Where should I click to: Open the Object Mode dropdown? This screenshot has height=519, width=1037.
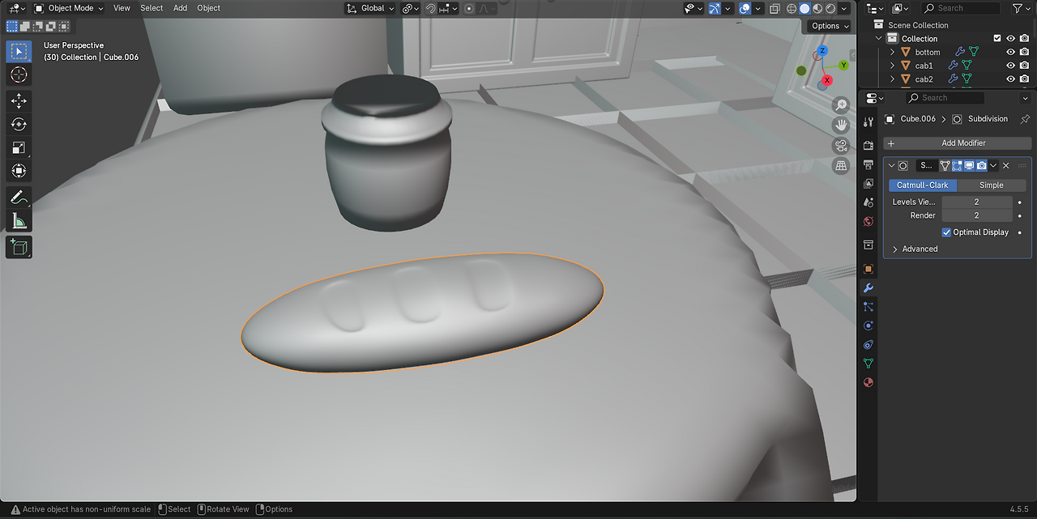coord(70,8)
